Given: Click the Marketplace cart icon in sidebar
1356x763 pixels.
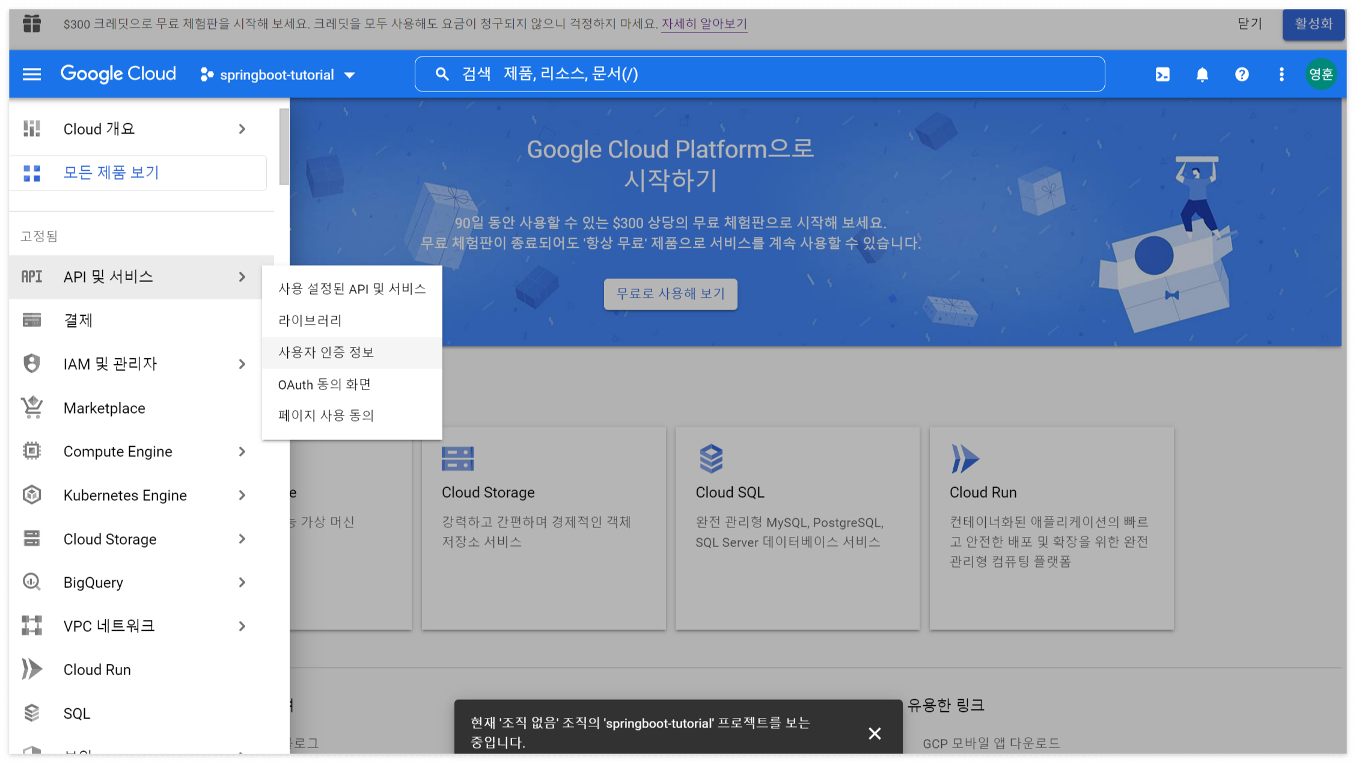Looking at the screenshot, I should (32, 408).
